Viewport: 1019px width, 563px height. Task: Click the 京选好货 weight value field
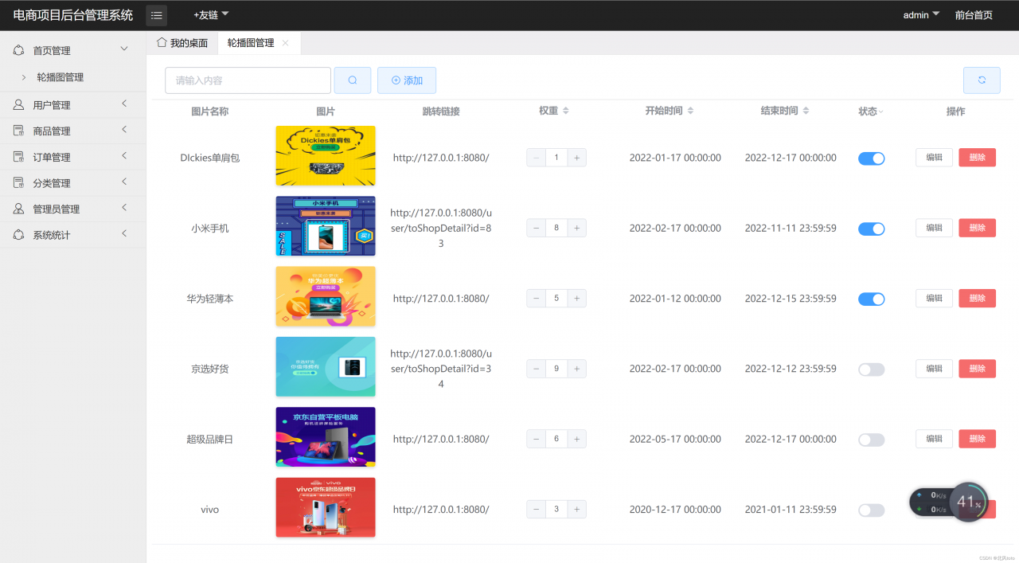tap(556, 369)
